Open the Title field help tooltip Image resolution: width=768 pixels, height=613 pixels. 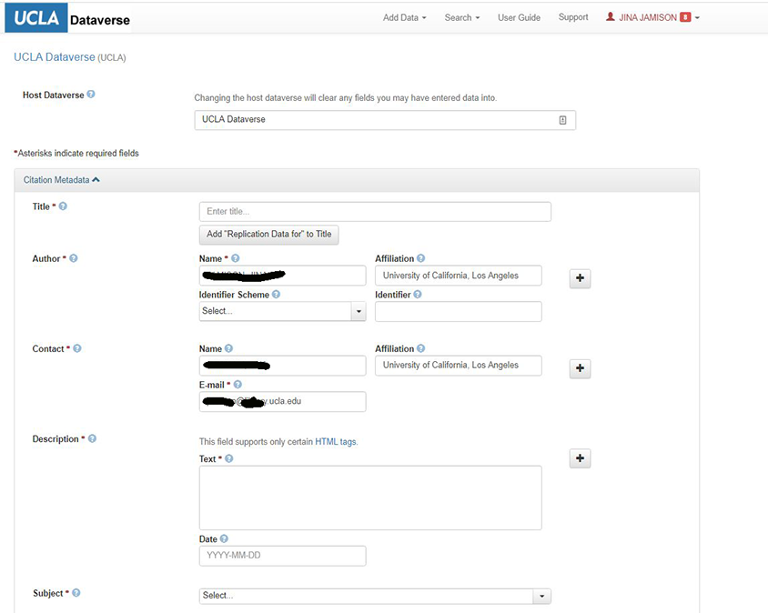61,206
